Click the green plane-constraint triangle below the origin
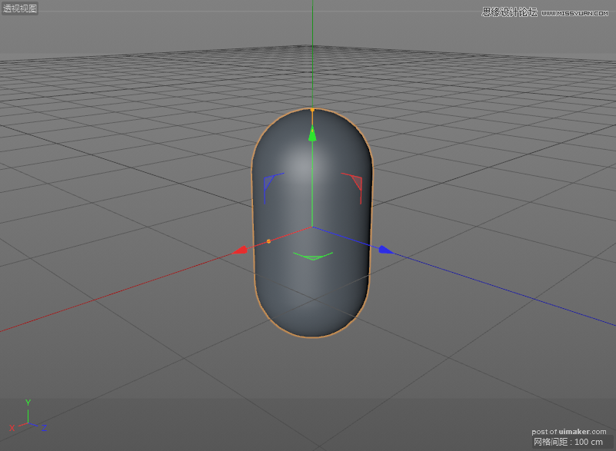The height and width of the screenshot is (451, 616). coord(313,256)
